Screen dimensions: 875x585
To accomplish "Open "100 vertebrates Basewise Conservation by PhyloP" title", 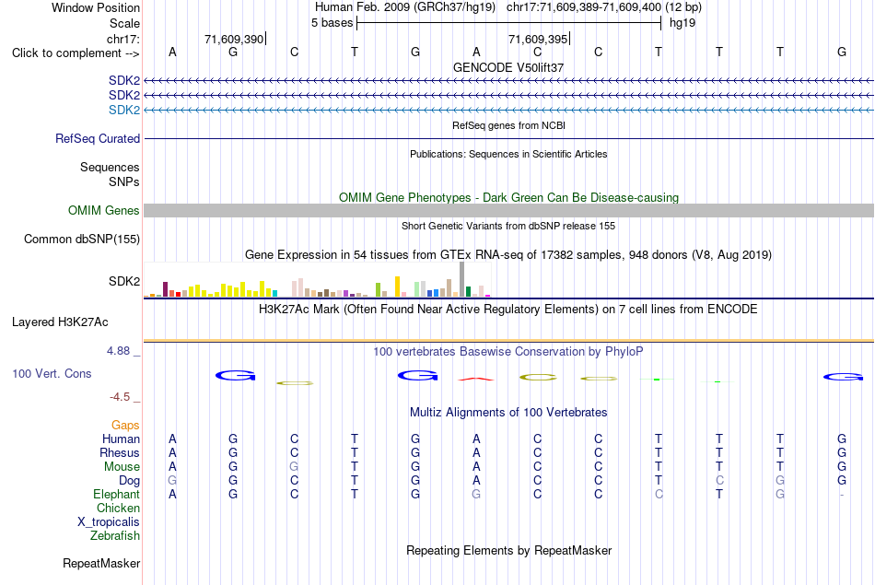I will [508, 352].
